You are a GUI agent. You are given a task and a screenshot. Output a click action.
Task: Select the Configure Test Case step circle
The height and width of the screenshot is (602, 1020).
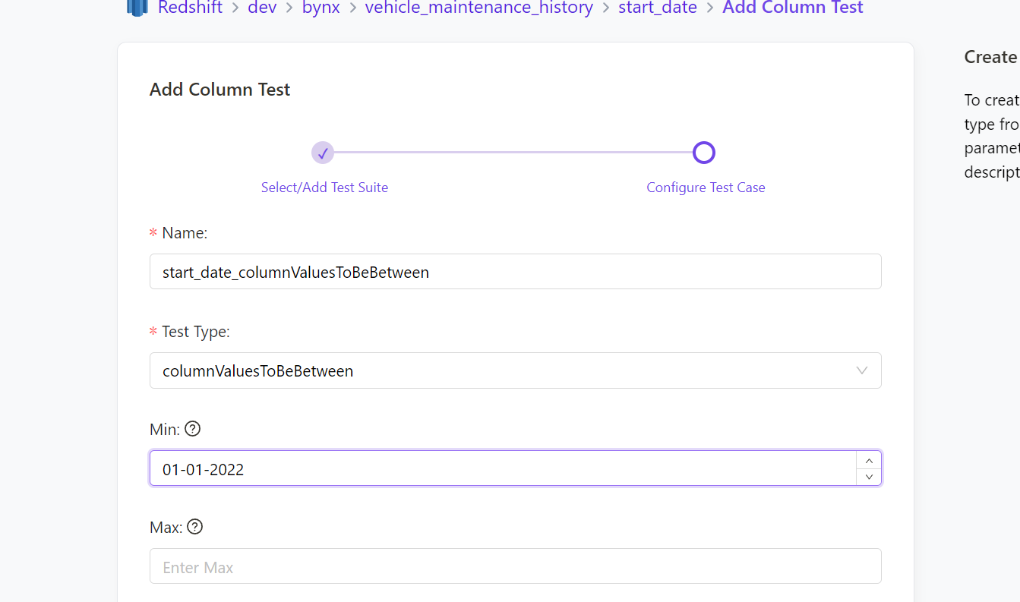(x=704, y=153)
